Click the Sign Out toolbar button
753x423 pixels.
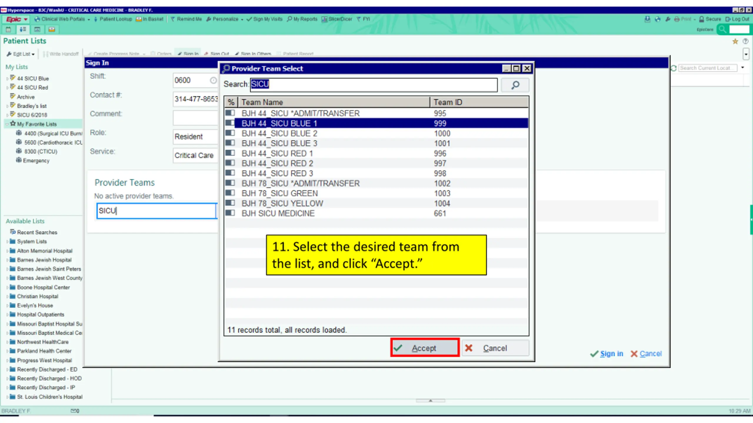coord(216,54)
